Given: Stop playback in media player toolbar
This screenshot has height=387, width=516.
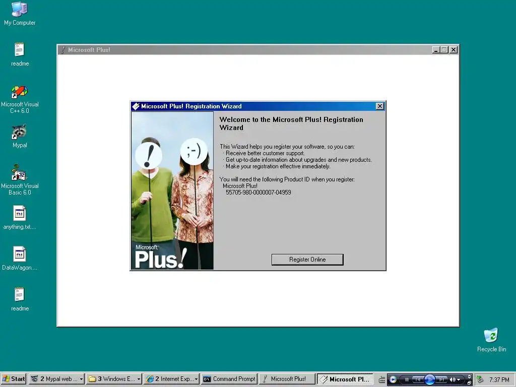Looking at the screenshot, I should tap(407, 380).
